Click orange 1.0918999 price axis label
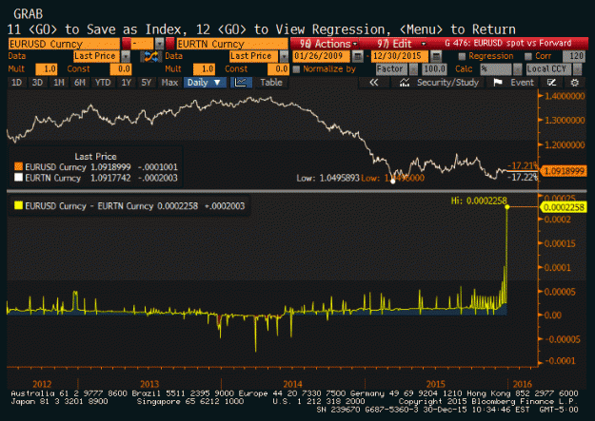The height and width of the screenshot is (421, 595). (x=564, y=171)
